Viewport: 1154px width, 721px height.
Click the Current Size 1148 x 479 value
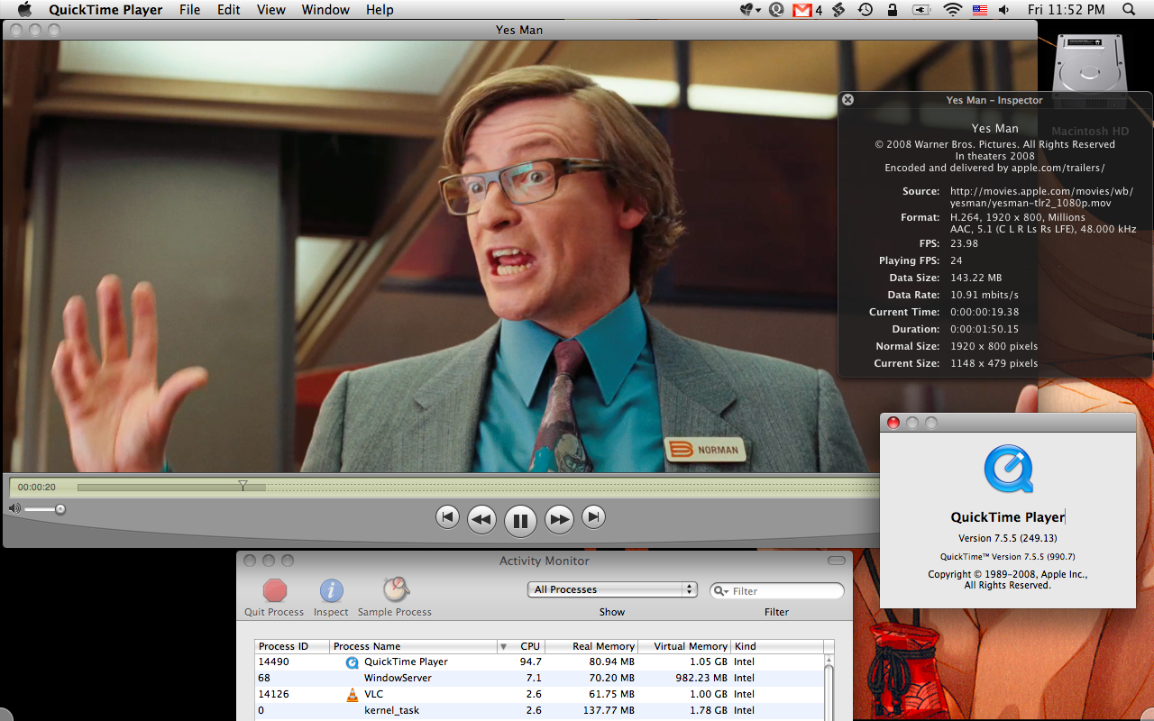(x=994, y=363)
